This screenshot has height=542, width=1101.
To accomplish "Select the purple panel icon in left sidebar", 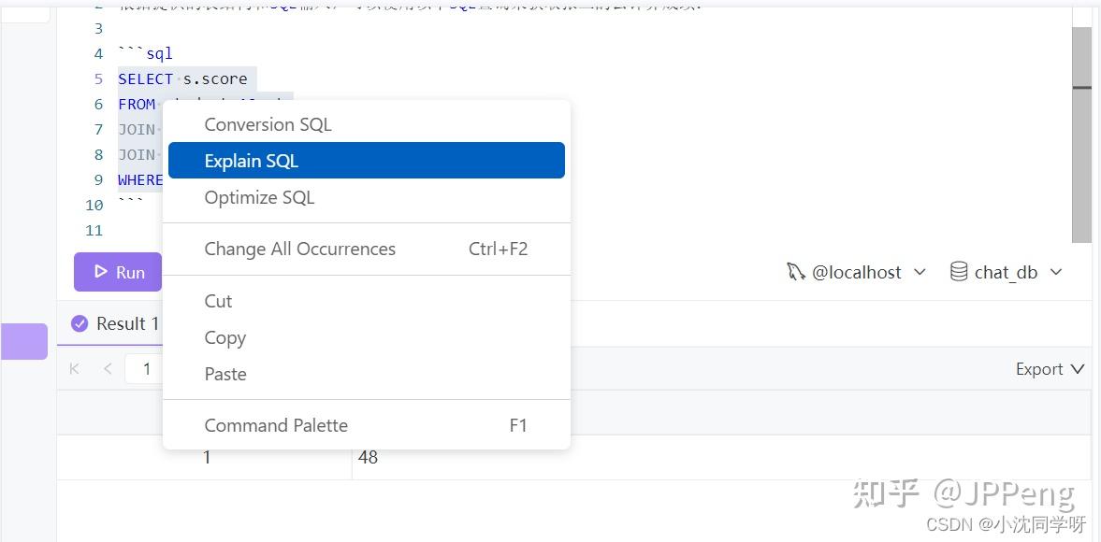I will [x=23, y=341].
